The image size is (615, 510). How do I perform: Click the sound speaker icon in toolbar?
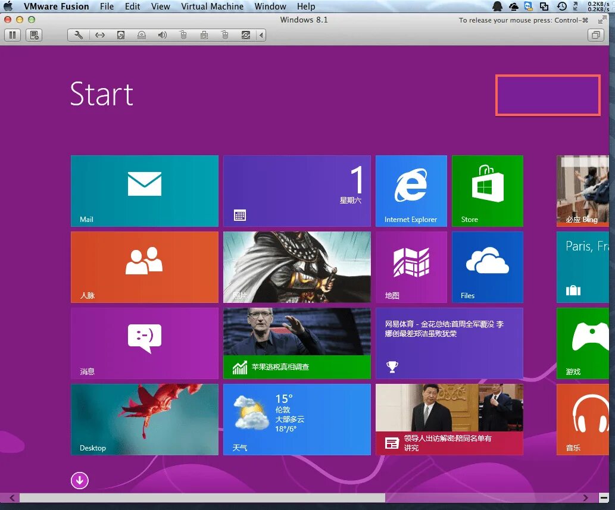click(163, 35)
